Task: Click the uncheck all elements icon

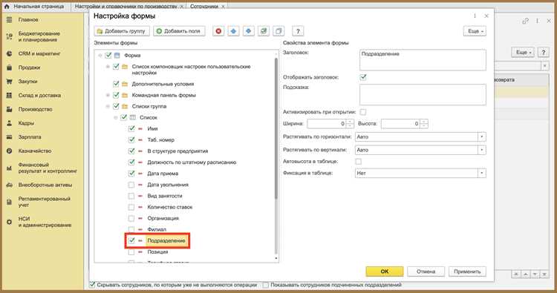Action: tap(278, 31)
